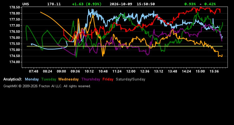Screen dimensions: 234x125
Task: Select the Friday legend label
Action: [108, 79]
